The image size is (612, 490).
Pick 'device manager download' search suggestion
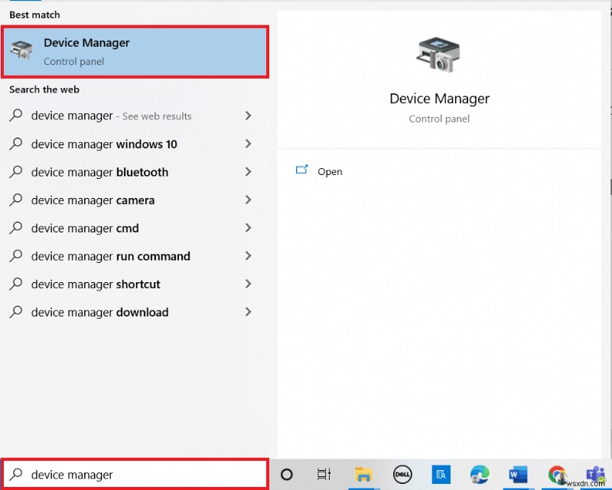coord(99,312)
